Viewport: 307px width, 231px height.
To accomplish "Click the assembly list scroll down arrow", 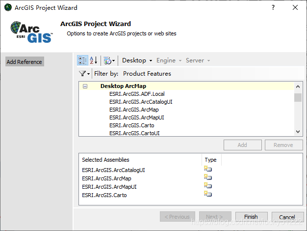I will tap(298, 132).
